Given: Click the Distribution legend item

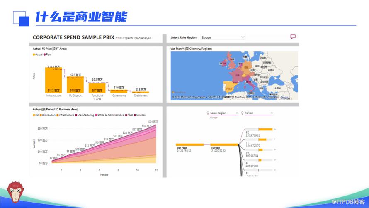Looking at the screenshot, I should click(x=48, y=115).
